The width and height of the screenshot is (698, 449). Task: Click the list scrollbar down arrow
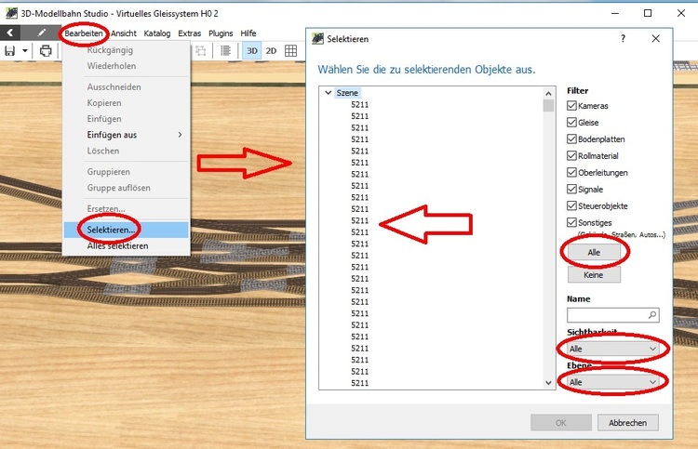click(x=548, y=383)
